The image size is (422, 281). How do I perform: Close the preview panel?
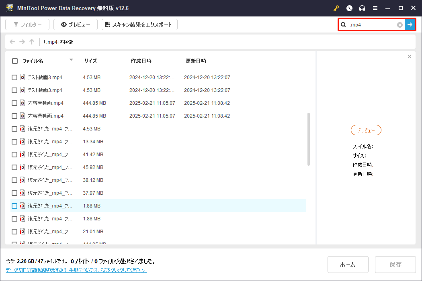(x=410, y=57)
